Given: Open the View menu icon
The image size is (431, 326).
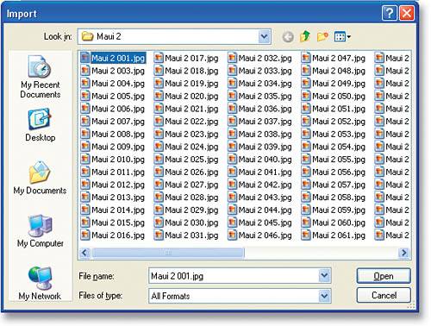Looking at the screenshot, I should 342,37.
